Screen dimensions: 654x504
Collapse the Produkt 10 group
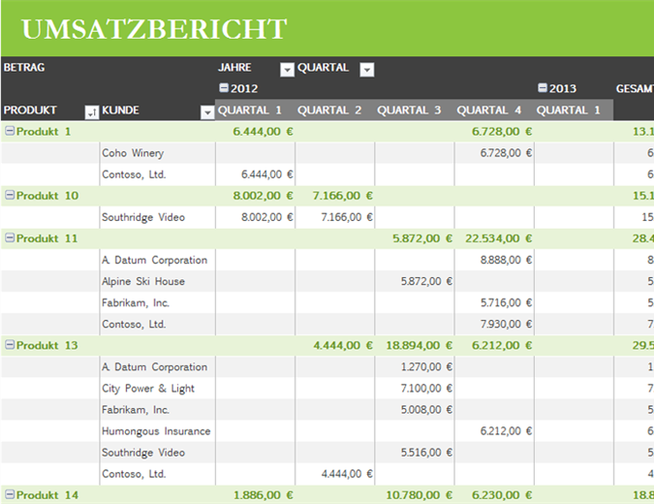tap(10, 195)
